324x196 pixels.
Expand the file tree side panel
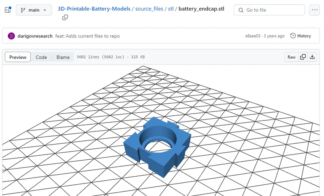pyautogui.click(x=8, y=10)
